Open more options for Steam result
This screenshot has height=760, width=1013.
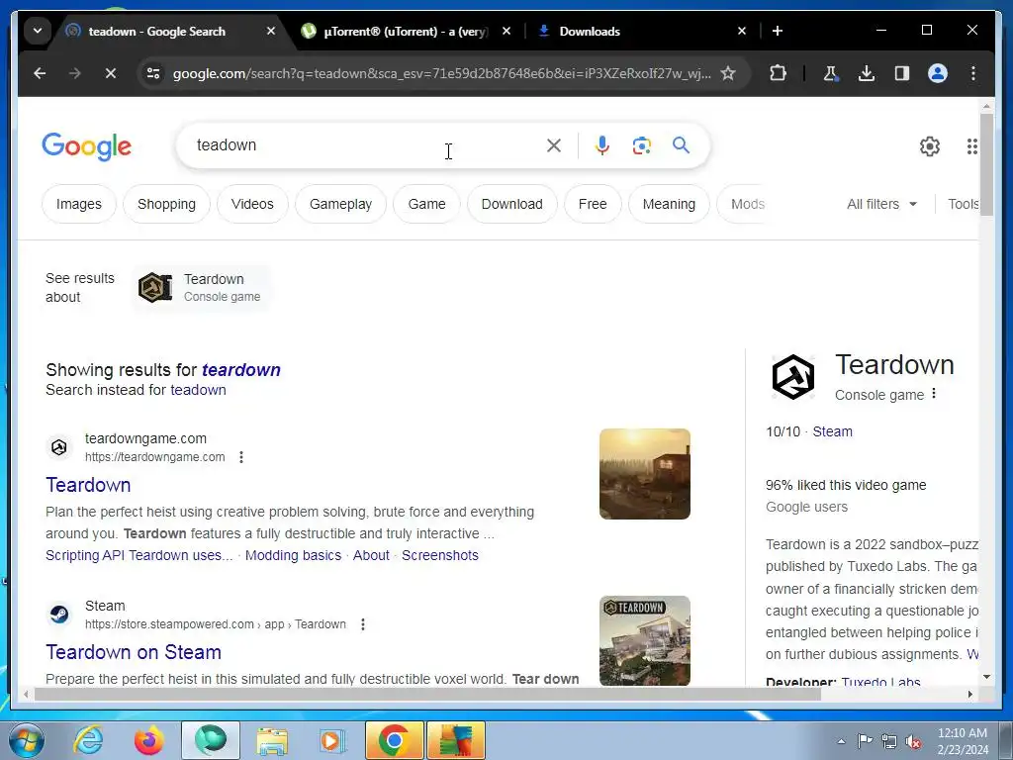click(x=363, y=624)
